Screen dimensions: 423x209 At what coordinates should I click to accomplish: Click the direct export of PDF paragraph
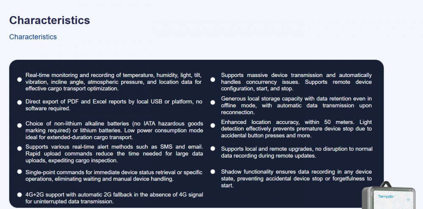click(113, 105)
